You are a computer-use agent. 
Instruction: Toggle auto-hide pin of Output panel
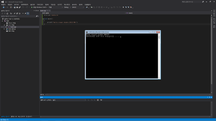pos(209,97)
